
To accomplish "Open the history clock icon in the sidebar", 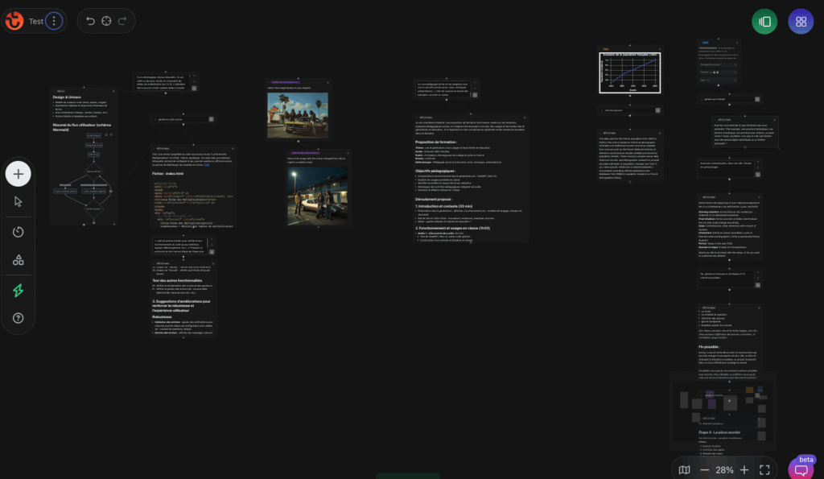I will point(18,232).
